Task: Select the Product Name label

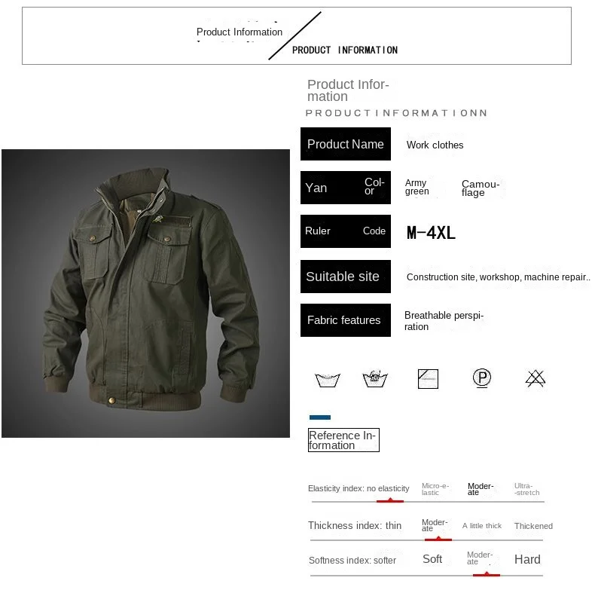Action: tap(345, 144)
